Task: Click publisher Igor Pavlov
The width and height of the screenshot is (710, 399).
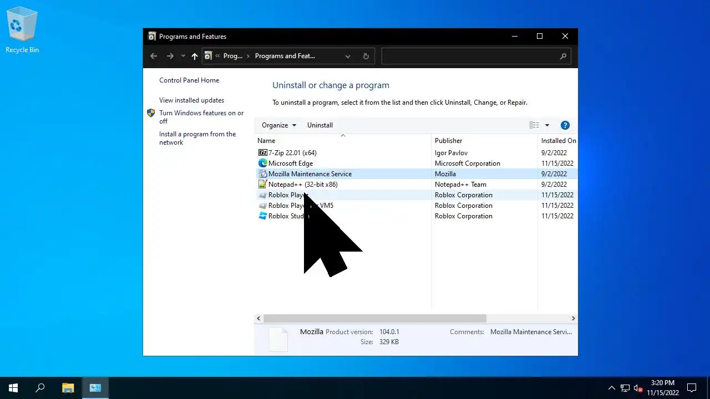Action: tap(451, 152)
